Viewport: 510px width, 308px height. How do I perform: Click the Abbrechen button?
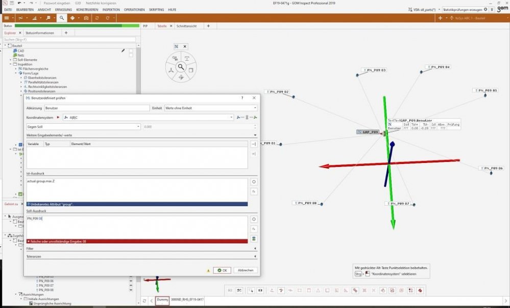pos(246,270)
